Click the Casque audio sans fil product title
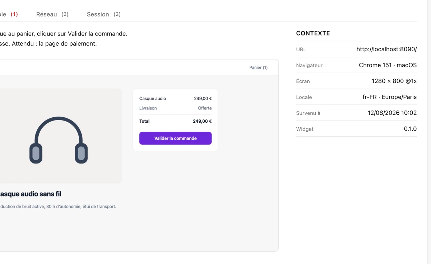The width and height of the screenshot is (431, 264). pyautogui.click(x=31, y=194)
